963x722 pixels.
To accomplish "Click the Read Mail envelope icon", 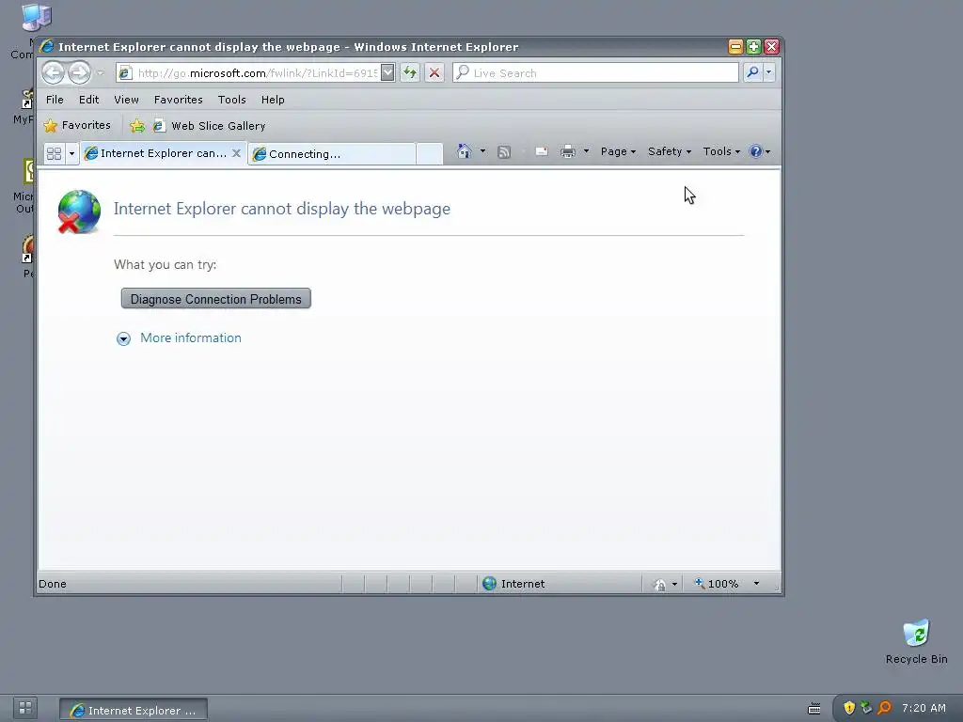I will [541, 151].
